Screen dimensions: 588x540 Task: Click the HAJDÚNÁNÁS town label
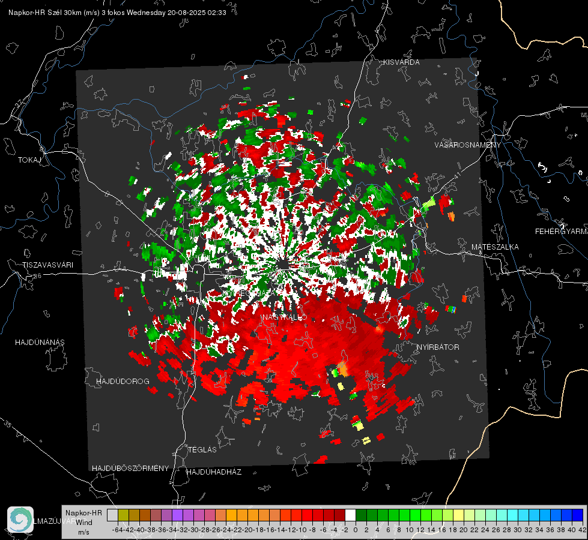click(x=40, y=343)
